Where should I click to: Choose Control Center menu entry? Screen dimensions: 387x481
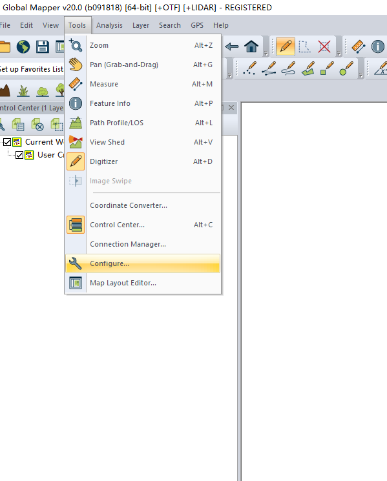click(143, 225)
